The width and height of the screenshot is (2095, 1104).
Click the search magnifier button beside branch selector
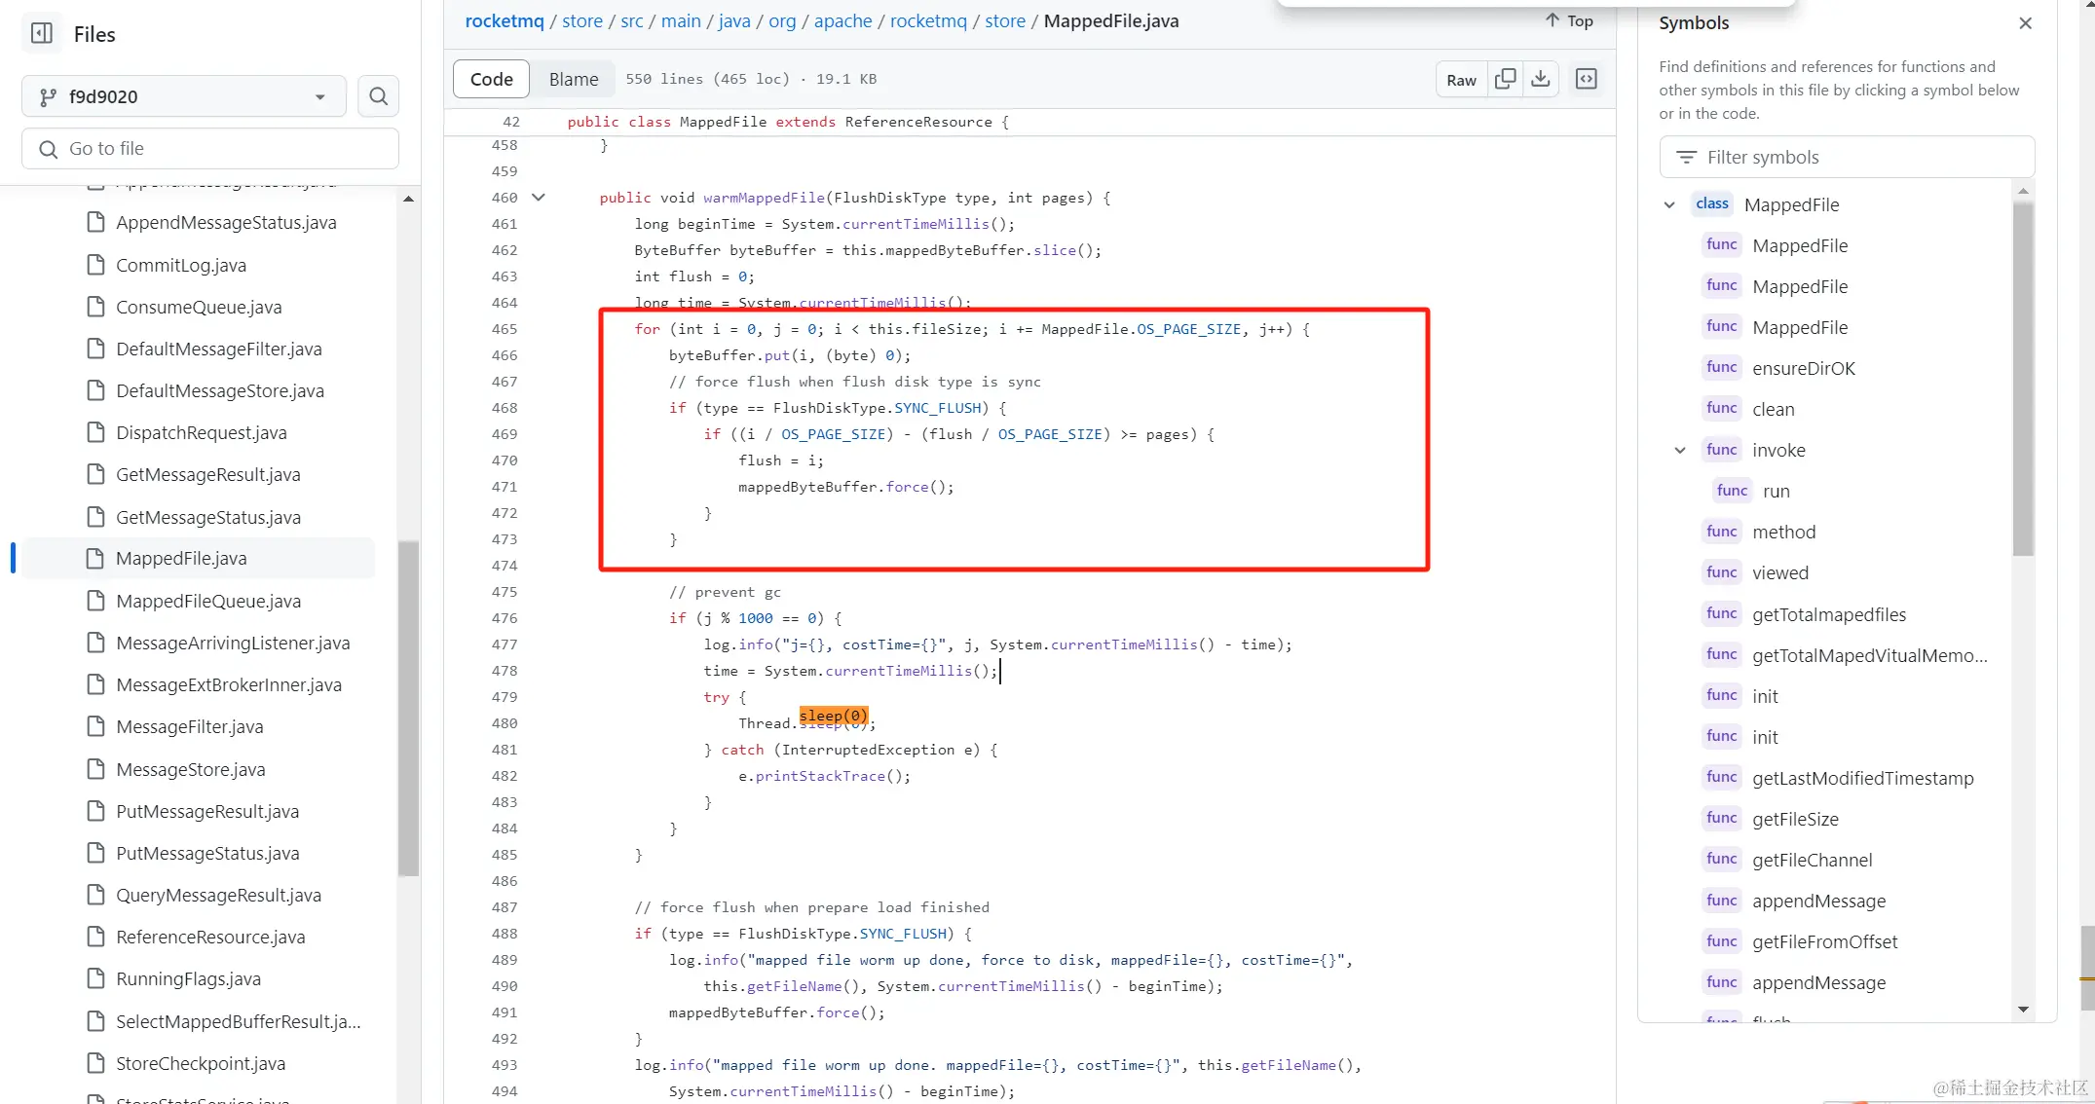(x=379, y=96)
